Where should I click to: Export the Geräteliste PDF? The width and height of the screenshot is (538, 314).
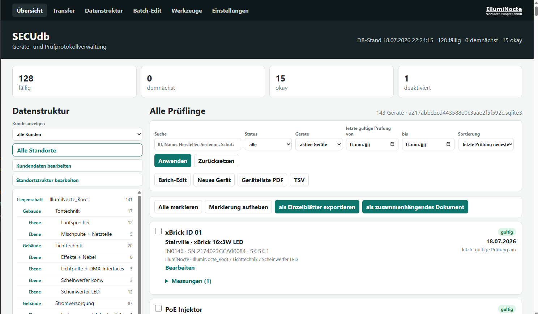click(x=262, y=180)
